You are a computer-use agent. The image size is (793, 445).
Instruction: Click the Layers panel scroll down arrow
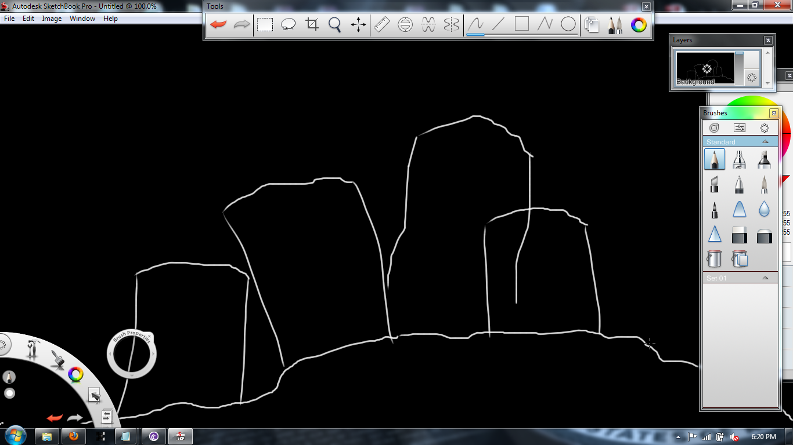click(768, 84)
